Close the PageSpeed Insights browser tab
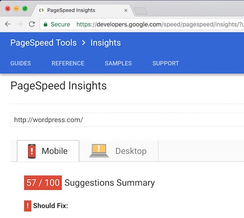This screenshot has width=244, height=218. pyautogui.click(x=126, y=10)
